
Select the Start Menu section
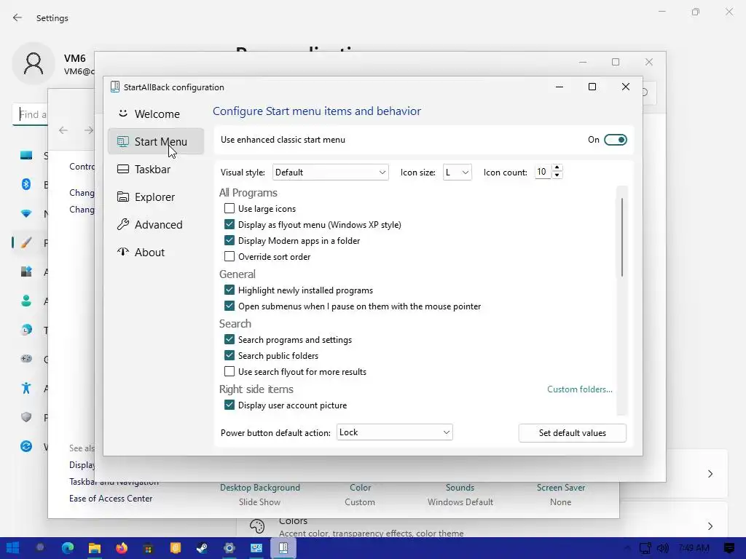click(x=156, y=142)
